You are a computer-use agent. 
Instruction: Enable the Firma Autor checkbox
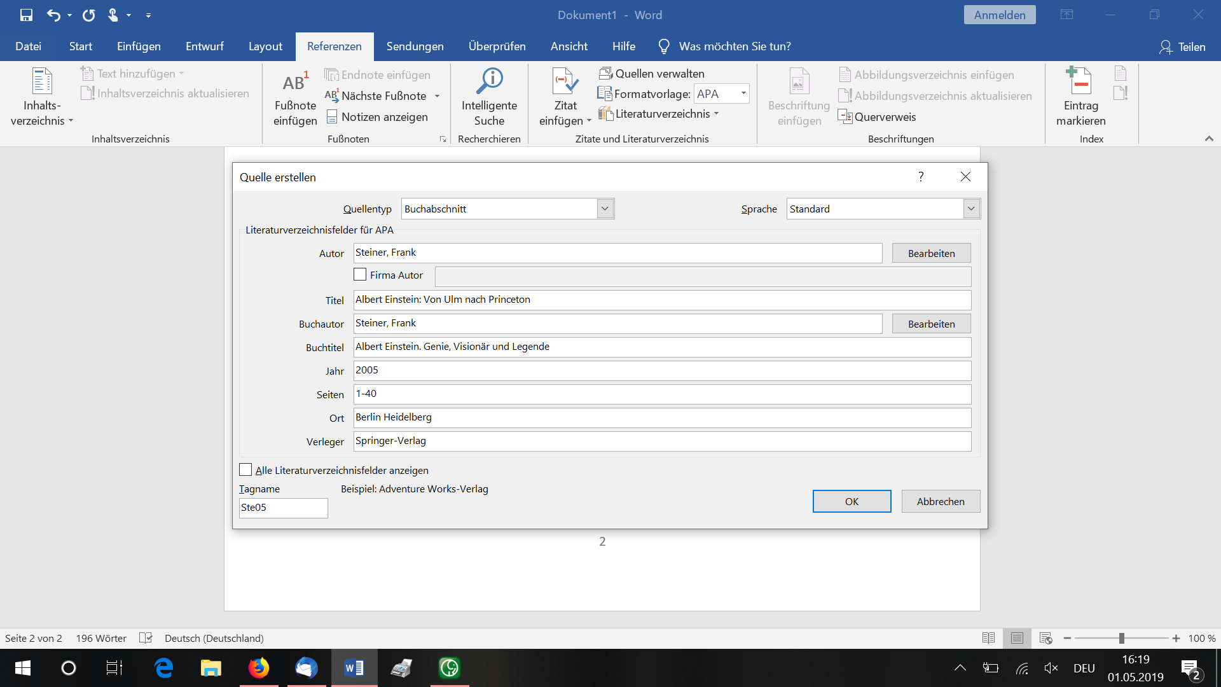(x=360, y=275)
